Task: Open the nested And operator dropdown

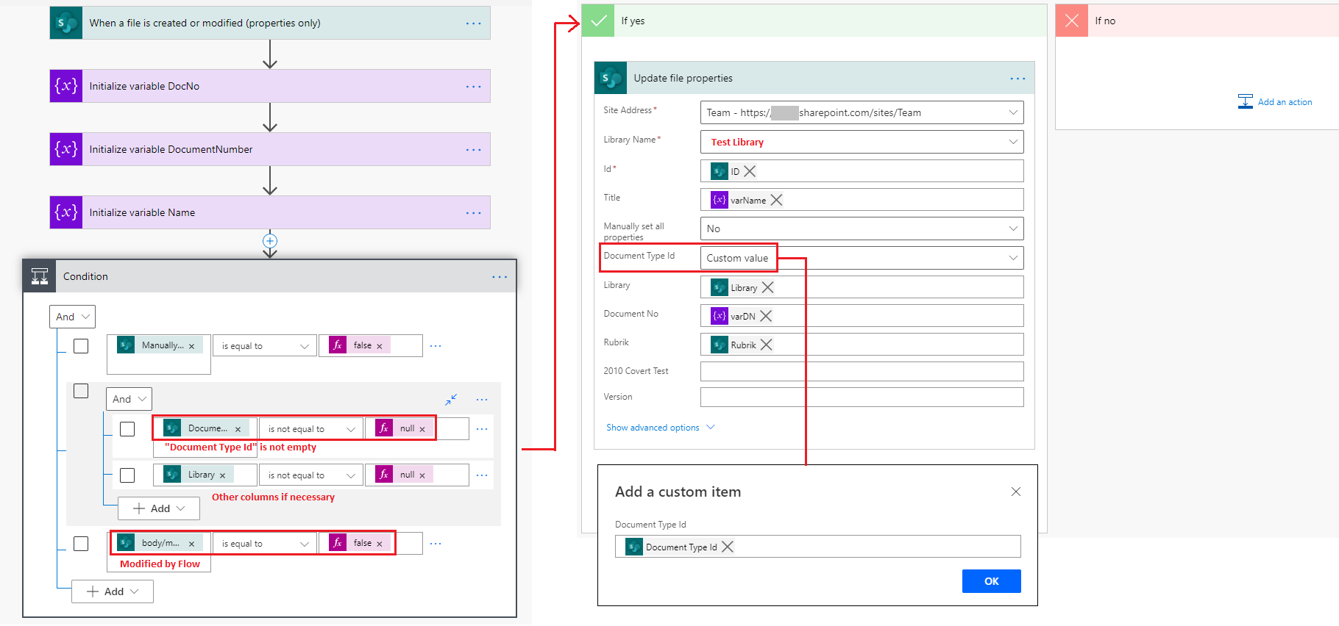Action: click(129, 399)
